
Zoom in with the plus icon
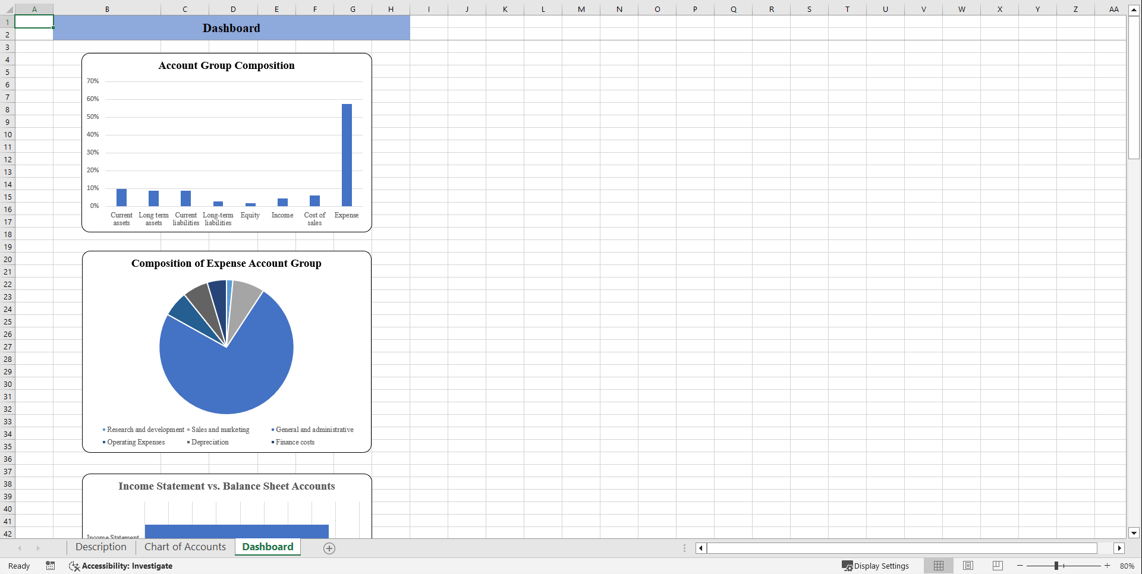1107,566
